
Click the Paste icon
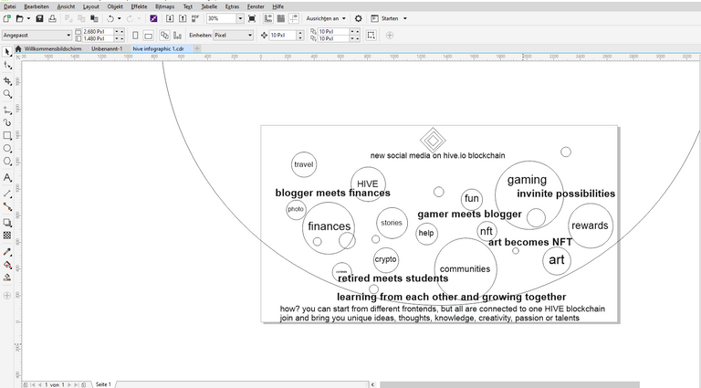[x=94, y=18]
